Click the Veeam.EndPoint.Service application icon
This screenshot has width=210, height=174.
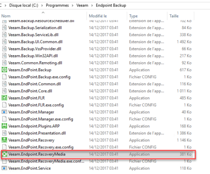click(4, 168)
